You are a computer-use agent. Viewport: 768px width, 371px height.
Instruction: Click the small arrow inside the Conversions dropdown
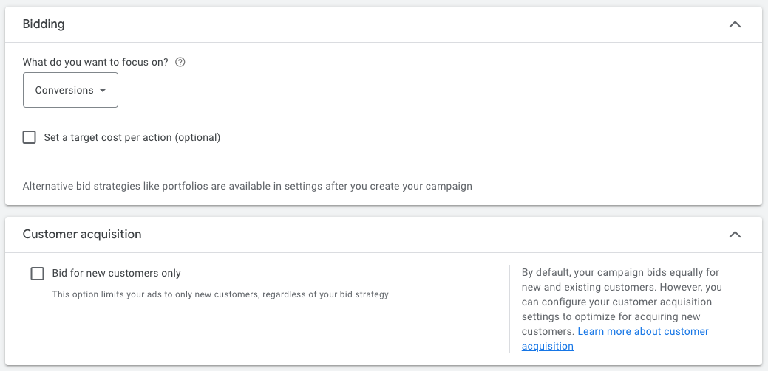(103, 90)
